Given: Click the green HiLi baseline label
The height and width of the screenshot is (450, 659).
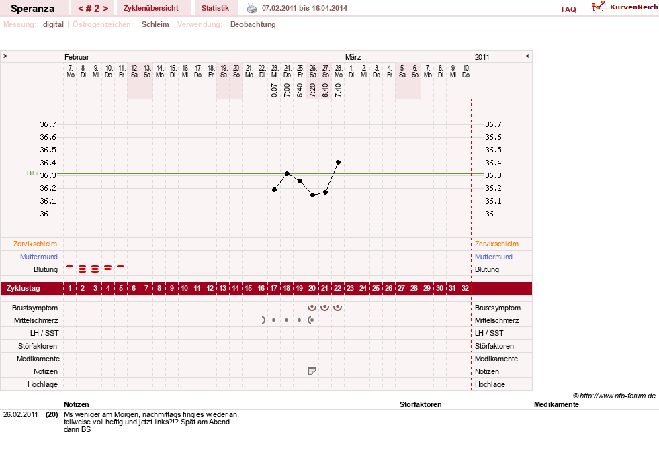Looking at the screenshot, I should click(32, 173).
